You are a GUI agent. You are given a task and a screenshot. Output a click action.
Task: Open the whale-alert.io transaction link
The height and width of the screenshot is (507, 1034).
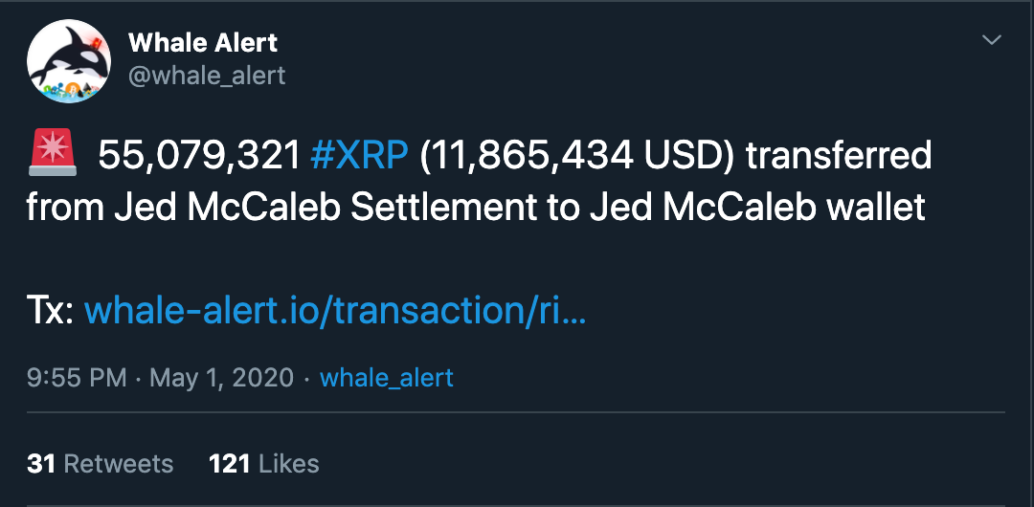tap(335, 309)
